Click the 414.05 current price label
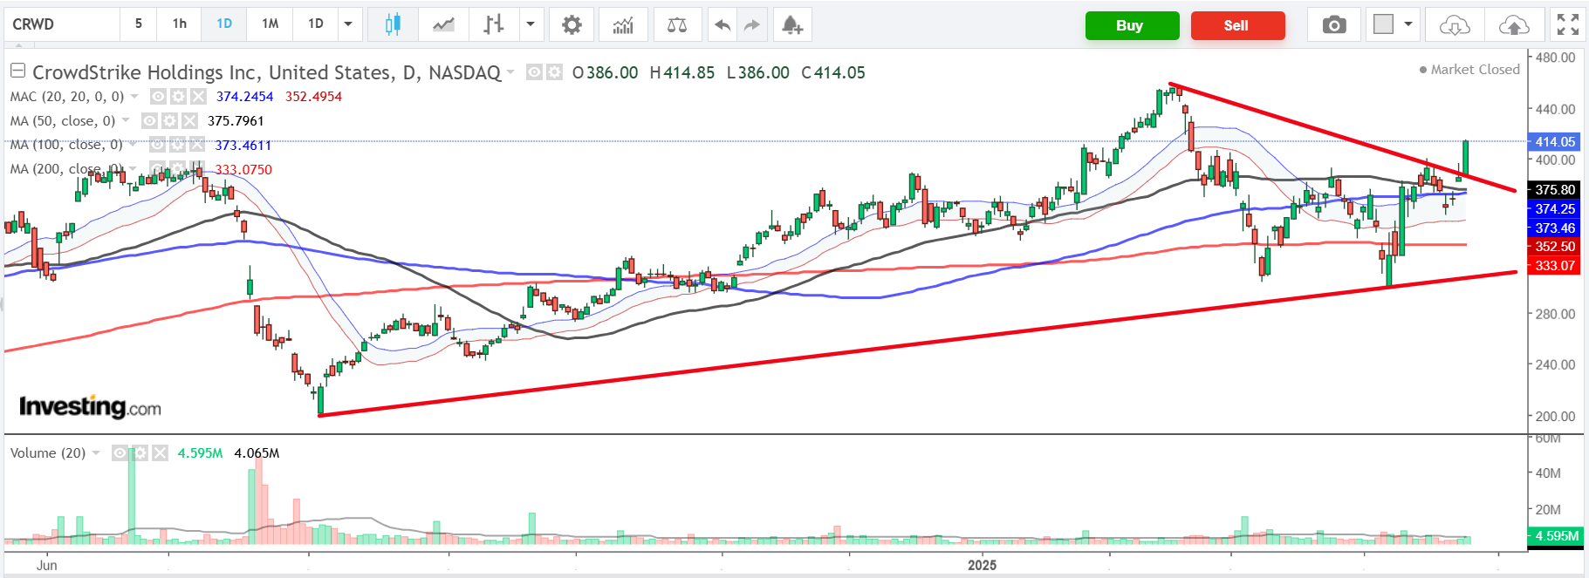Viewport: 1589px width, 578px height. (1554, 141)
